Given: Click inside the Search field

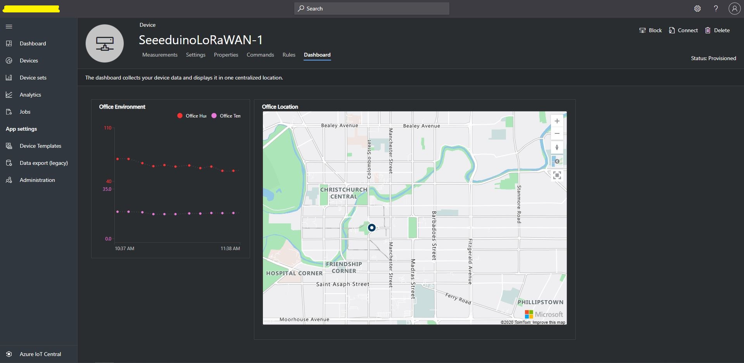Looking at the screenshot, I should pyautogui.click(x=371, y=8).
